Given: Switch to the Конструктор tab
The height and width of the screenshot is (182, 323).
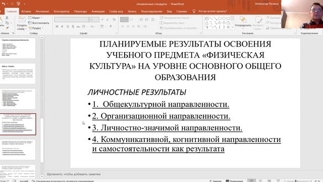Looking at the screenshot, I should 62,11.
